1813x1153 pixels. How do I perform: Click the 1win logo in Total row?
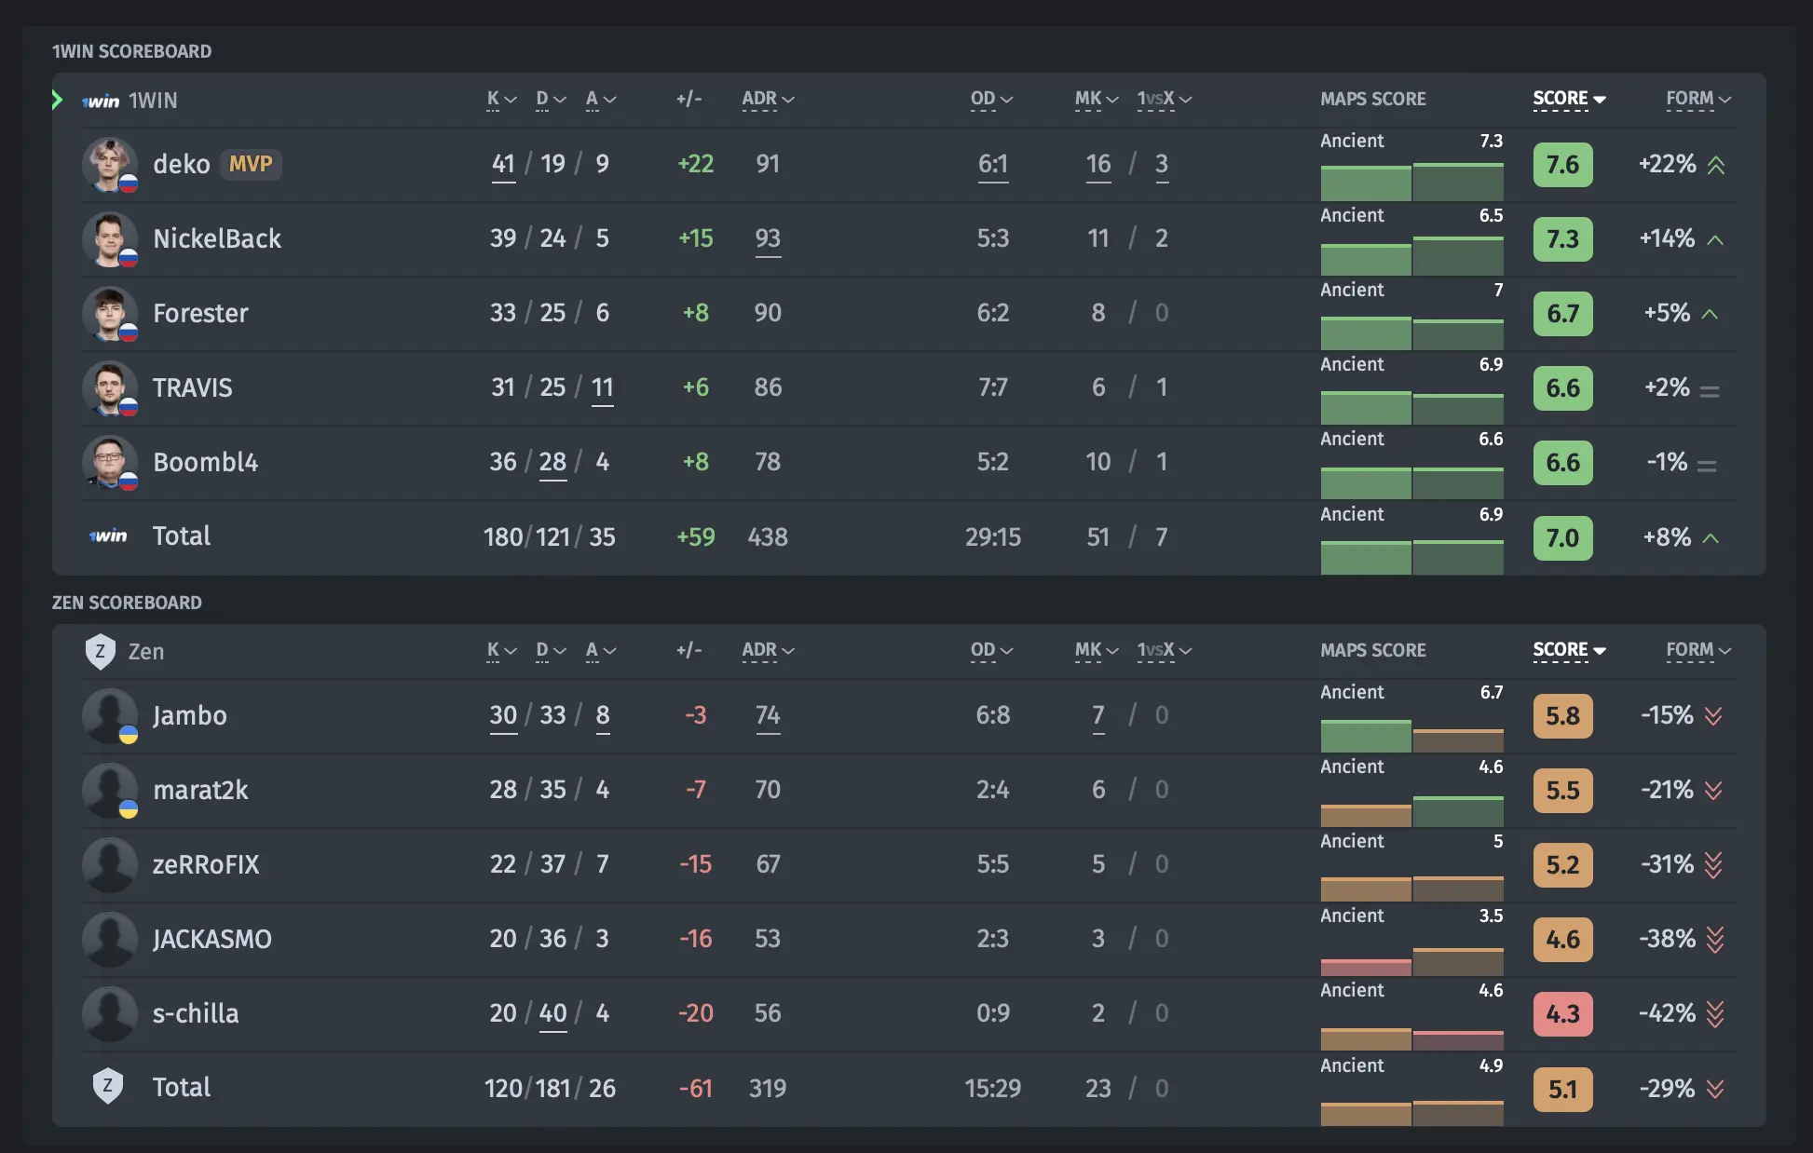pos(108,536)
